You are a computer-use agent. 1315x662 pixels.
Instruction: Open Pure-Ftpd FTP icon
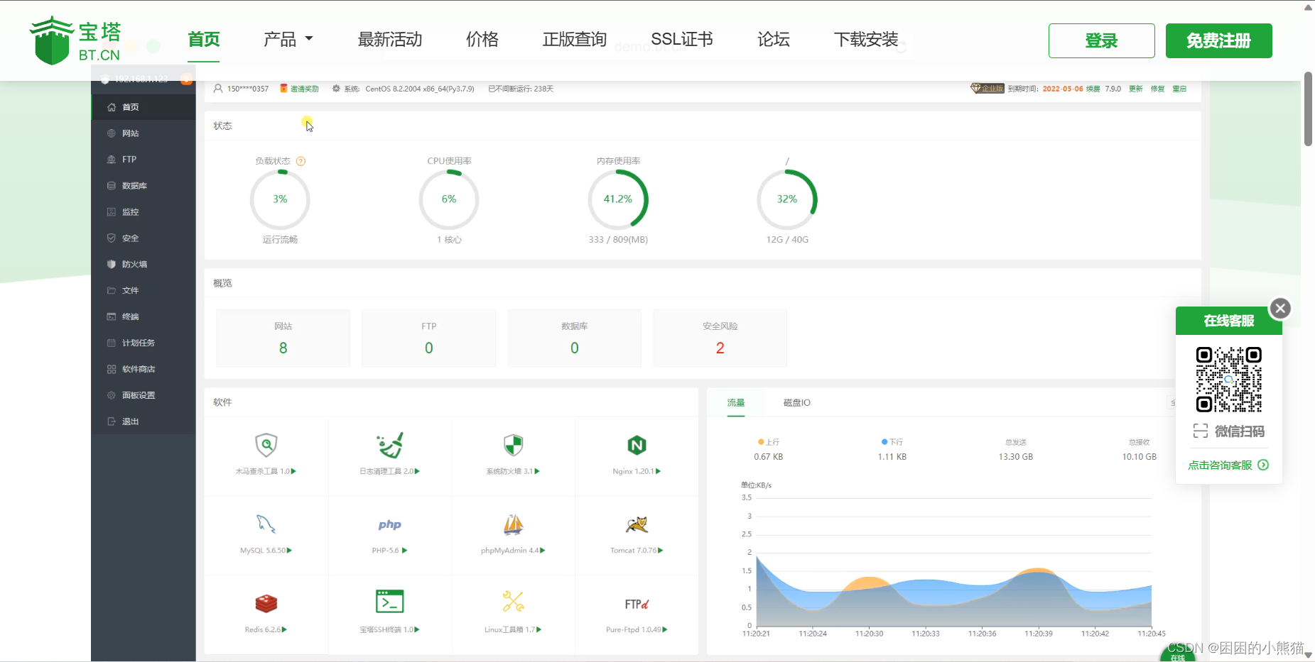(637, 605)
